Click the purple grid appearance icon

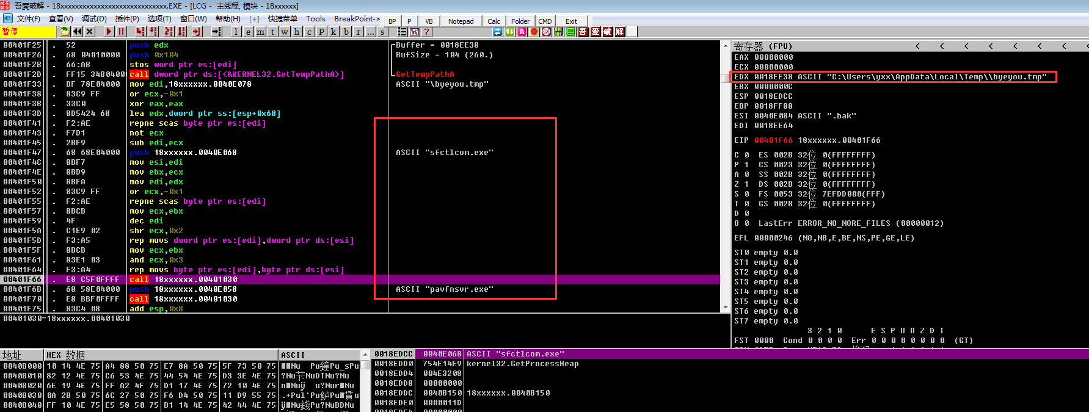[x=415, y=32]
